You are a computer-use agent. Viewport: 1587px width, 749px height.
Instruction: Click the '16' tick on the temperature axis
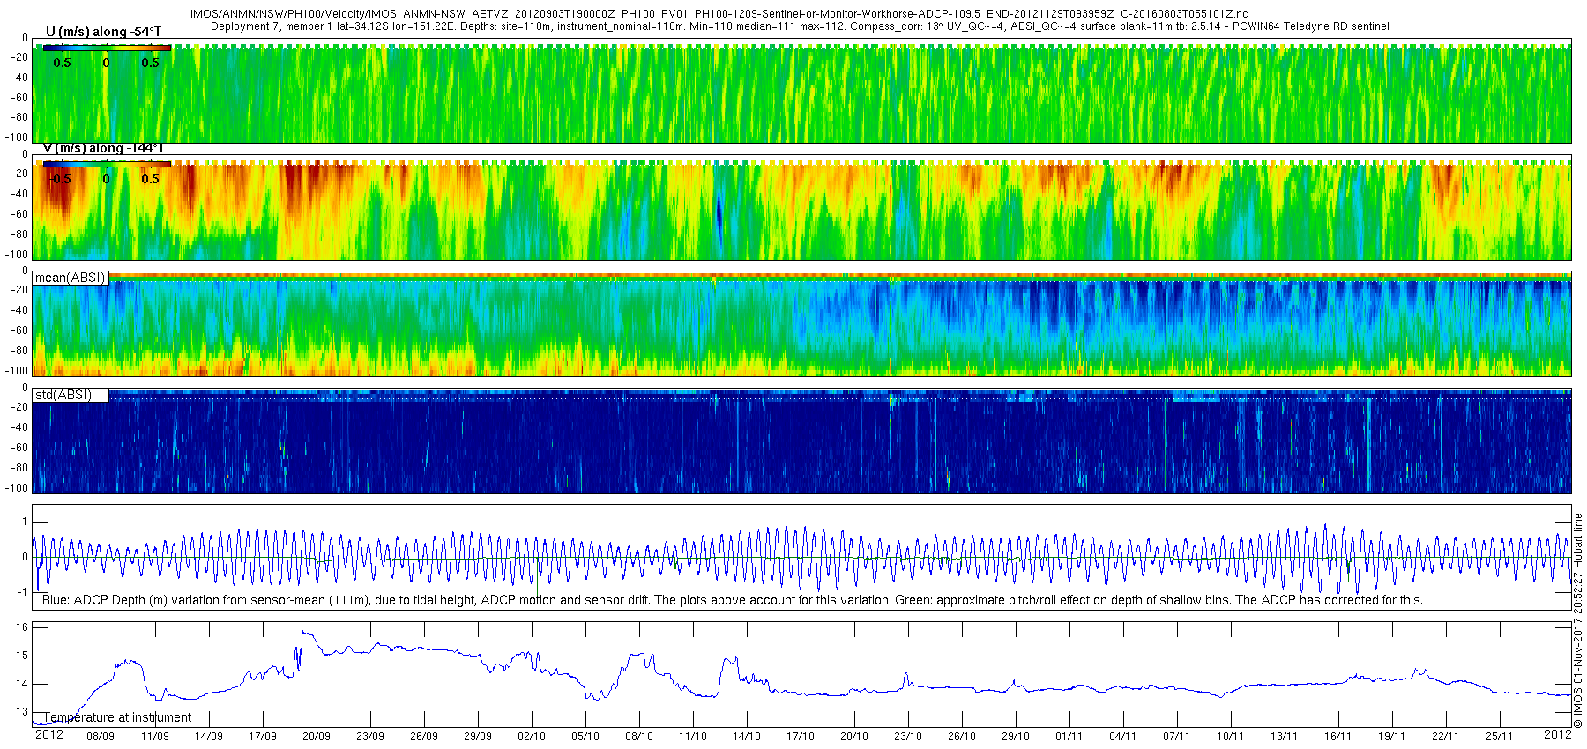click(22, 627)
